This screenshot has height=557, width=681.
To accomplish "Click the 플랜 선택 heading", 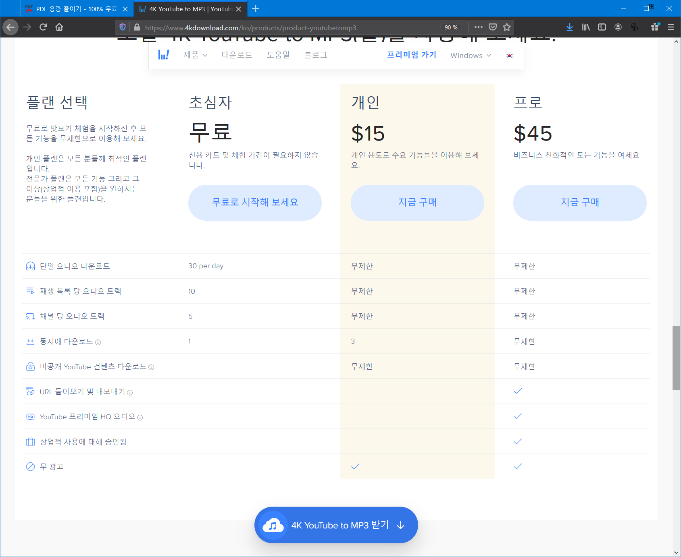I will (x=57, y=102).
